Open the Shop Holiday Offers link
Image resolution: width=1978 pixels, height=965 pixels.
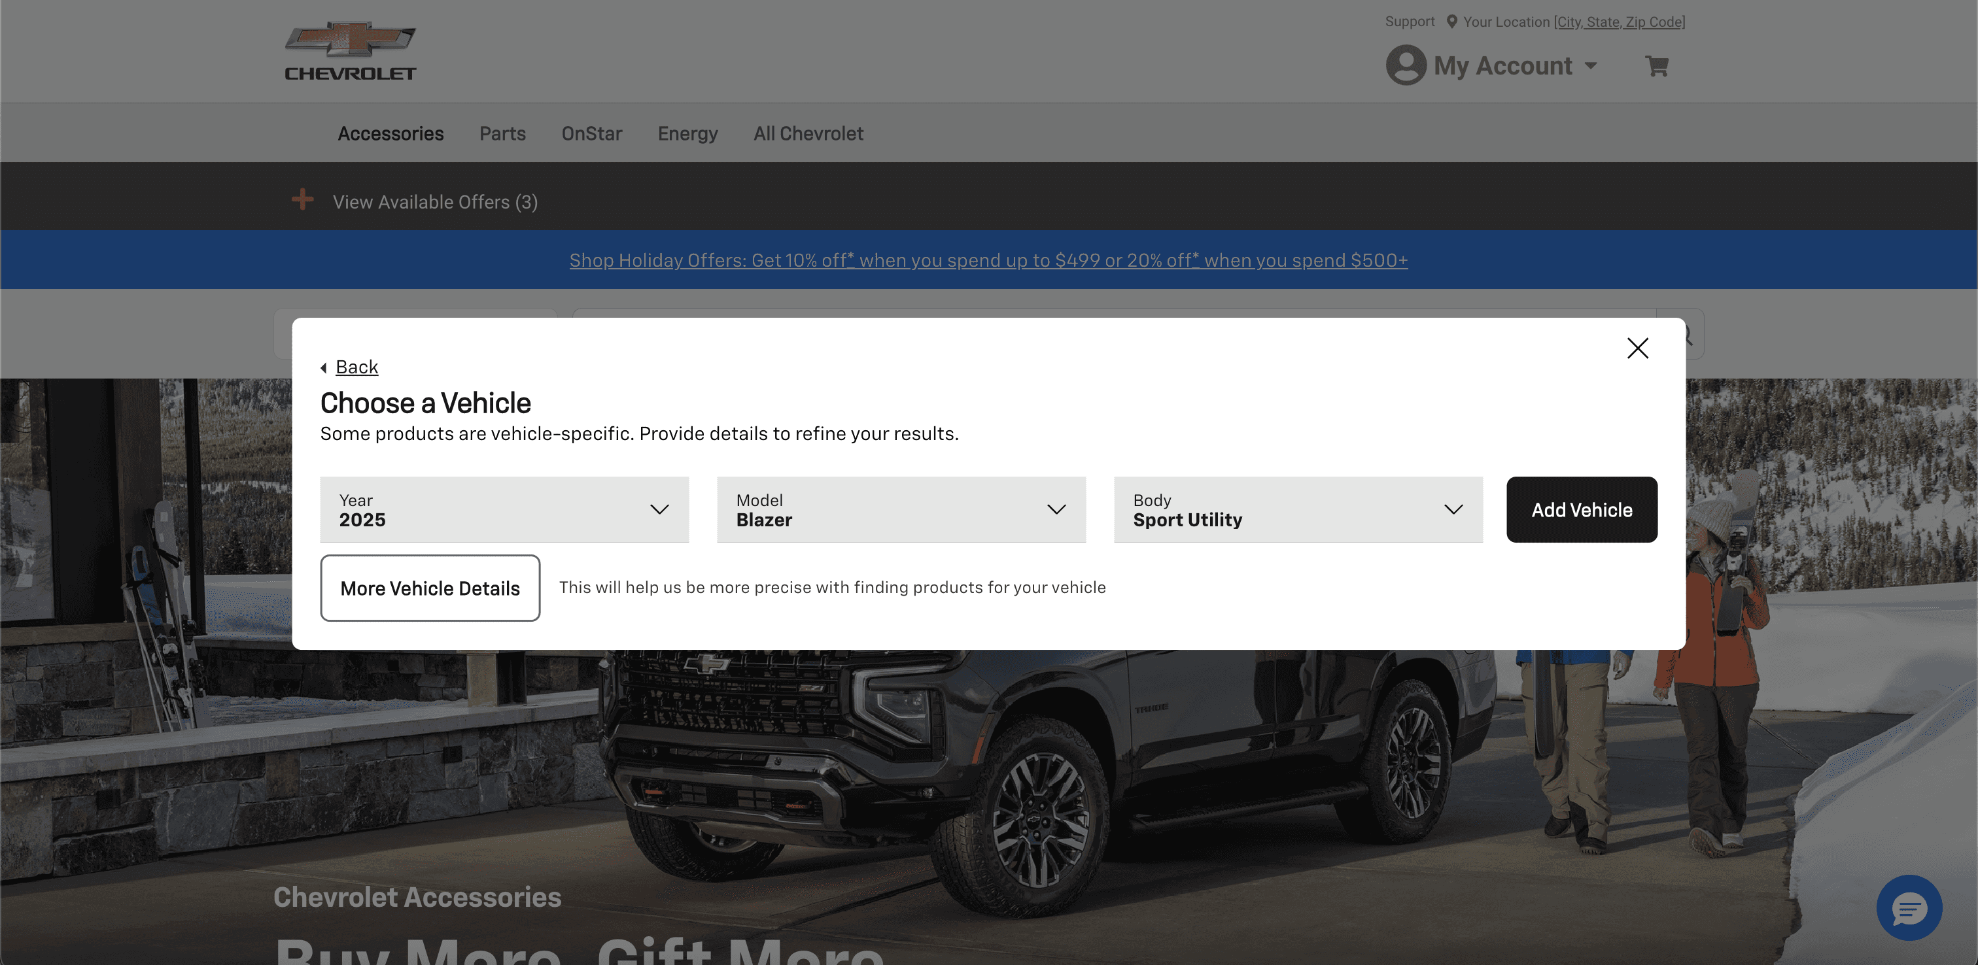point(988,260)
